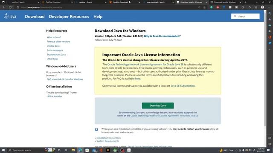Open the Collections icon in toolbar
The height and width of the screenshot is (153, 273).
point(256,7)
